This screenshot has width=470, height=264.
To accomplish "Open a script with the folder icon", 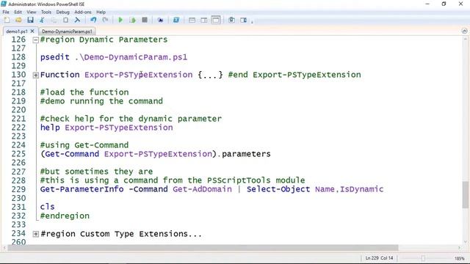I will [18, 20].
